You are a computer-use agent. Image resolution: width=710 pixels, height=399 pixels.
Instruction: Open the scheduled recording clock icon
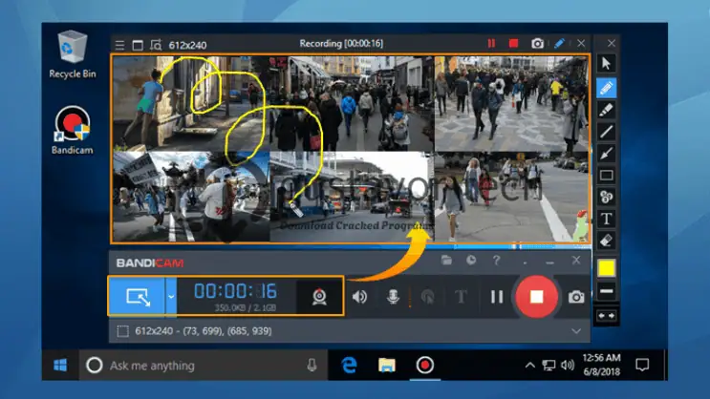(471, 261)
